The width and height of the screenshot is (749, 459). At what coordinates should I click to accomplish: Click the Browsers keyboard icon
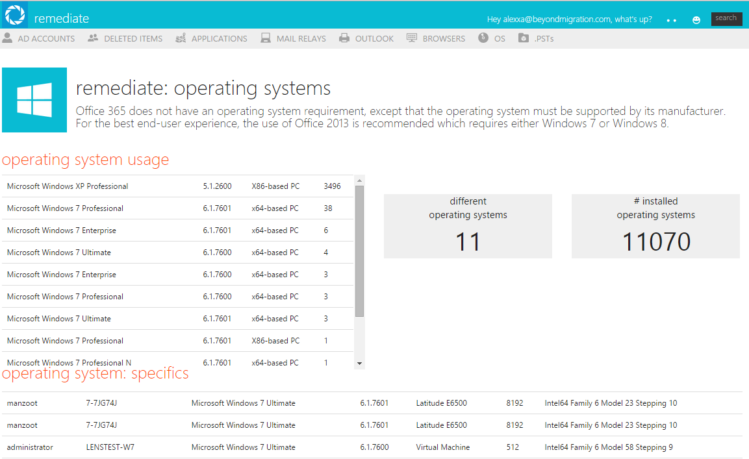(412, 38)
